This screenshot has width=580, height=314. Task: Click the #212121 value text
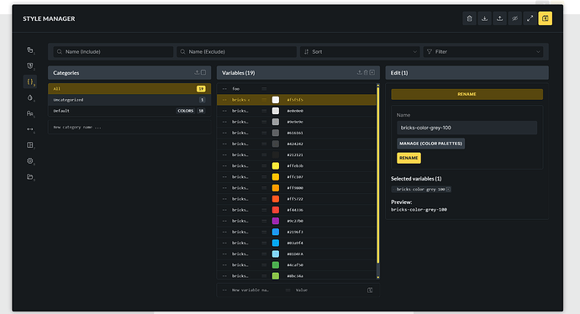tap(295, 154)
